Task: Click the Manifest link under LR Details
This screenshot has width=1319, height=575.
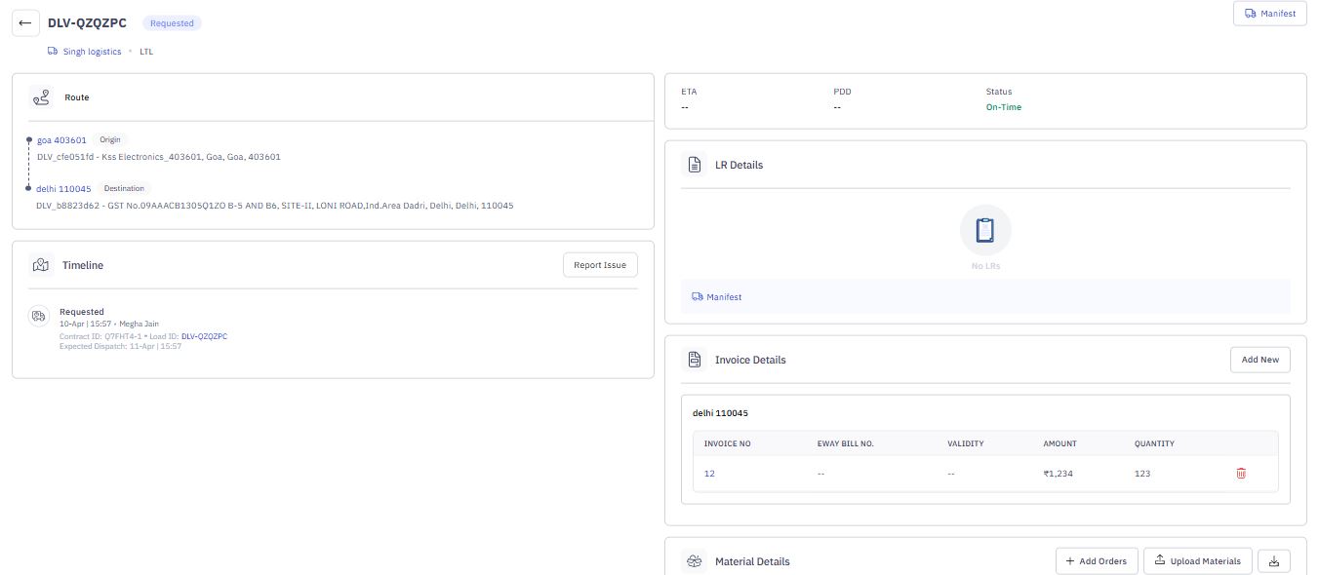Action: [x=723, y=297]
